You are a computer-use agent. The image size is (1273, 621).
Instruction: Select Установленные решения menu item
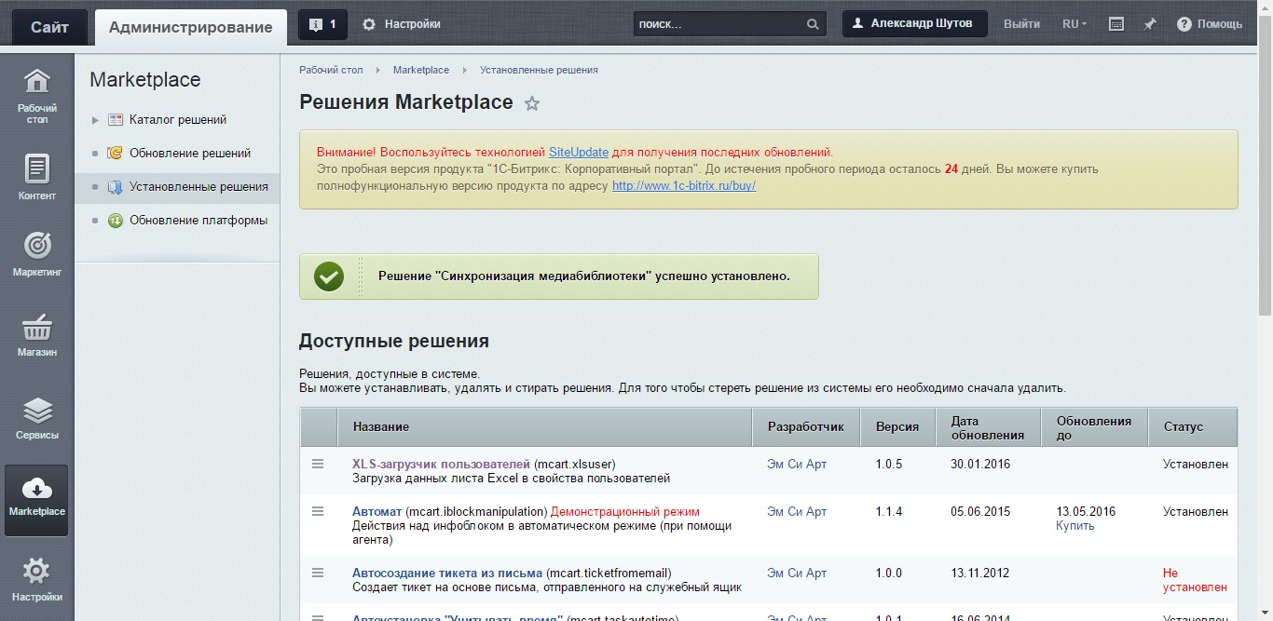[199, 187]
